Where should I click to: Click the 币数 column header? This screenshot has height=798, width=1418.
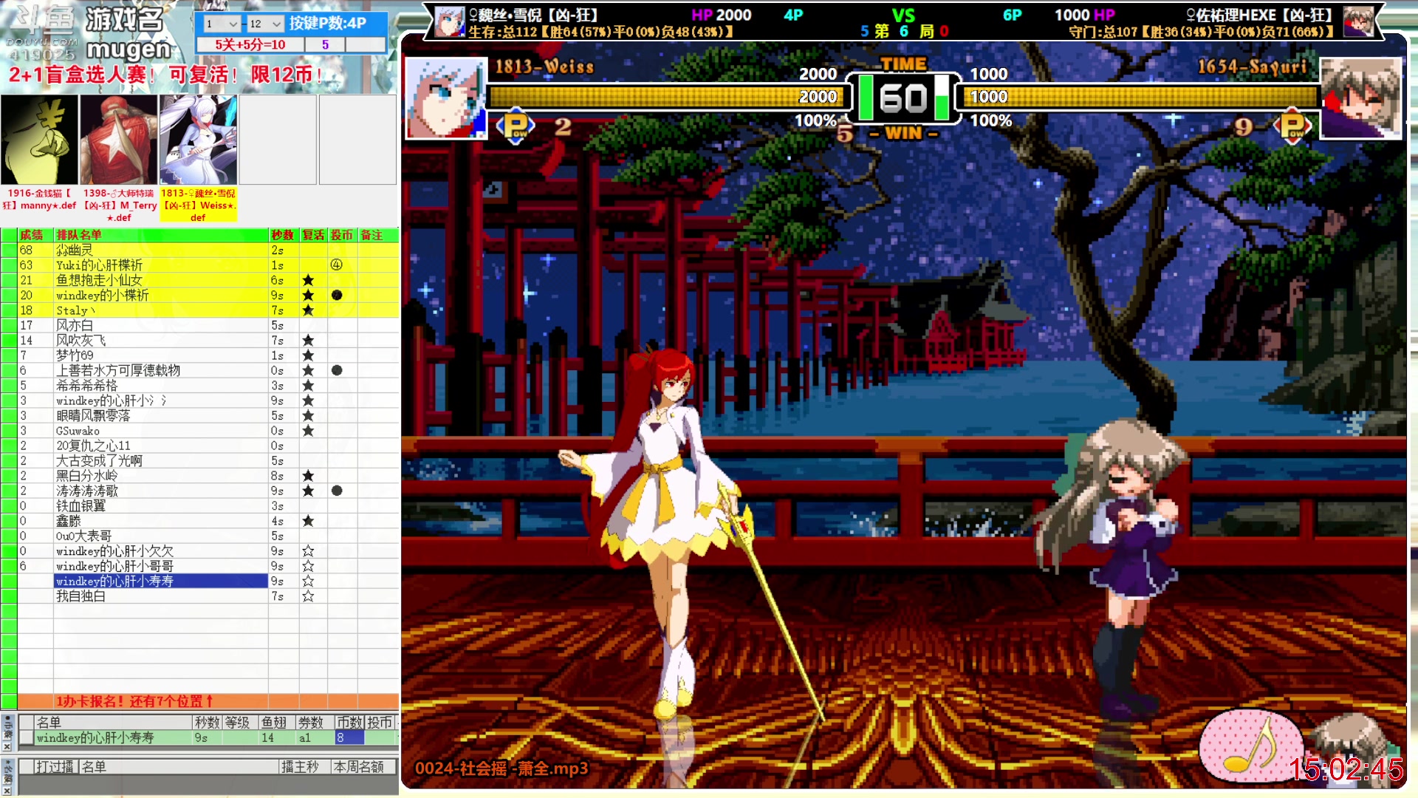[349, 723]
